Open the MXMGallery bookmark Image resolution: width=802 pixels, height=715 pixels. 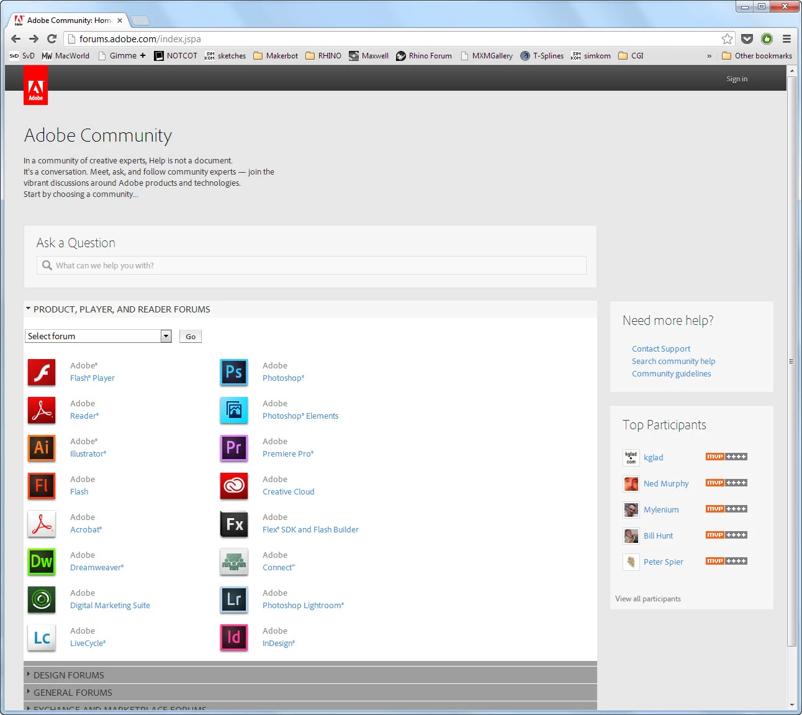tap(486, 56)
